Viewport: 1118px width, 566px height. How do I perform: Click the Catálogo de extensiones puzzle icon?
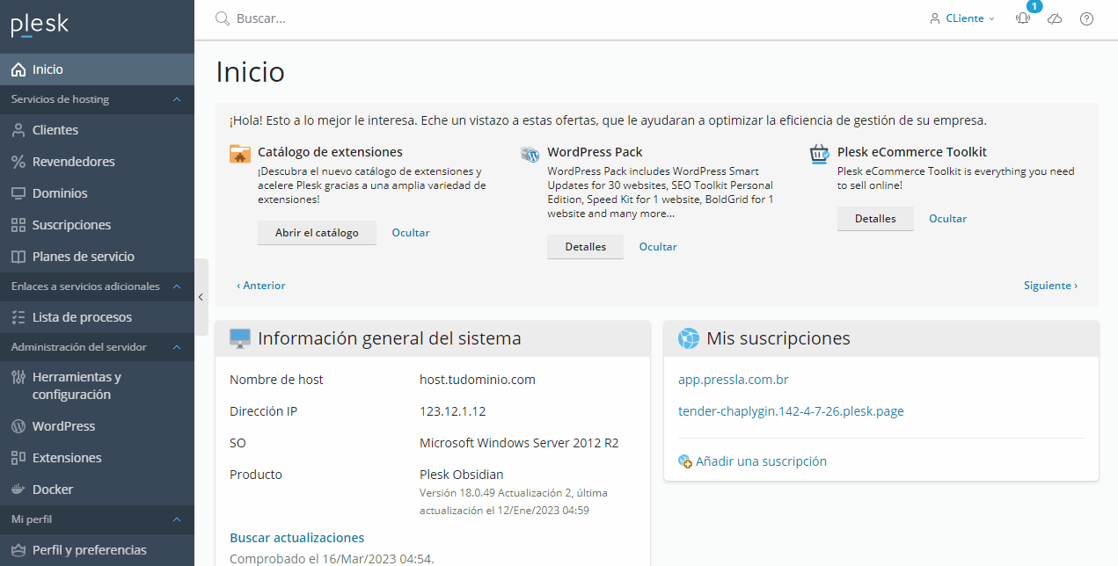[240, 154]
